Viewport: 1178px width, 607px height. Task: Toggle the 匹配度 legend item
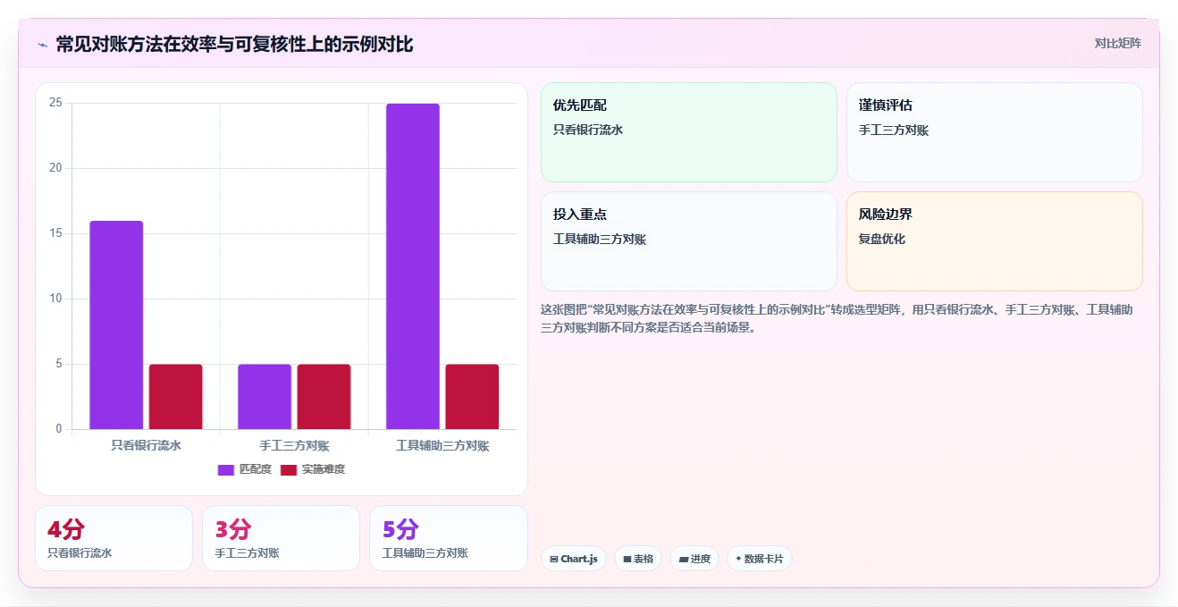pyautogui.click(x=245, y=469)
